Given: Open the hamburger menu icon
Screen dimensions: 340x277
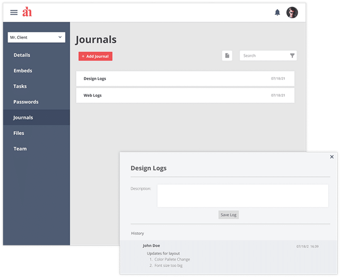Looking at the screenshot, I should click(x=14, y=12).
